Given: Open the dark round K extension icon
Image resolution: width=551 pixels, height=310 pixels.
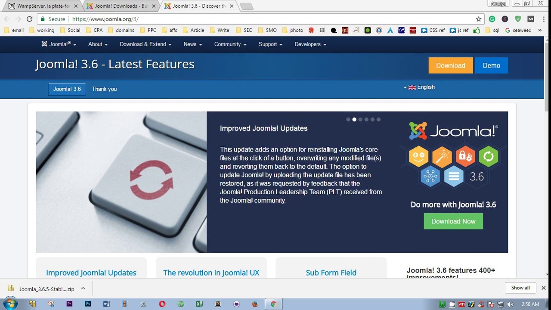Looking at the screenshot, I should click(x=505, y=19).
